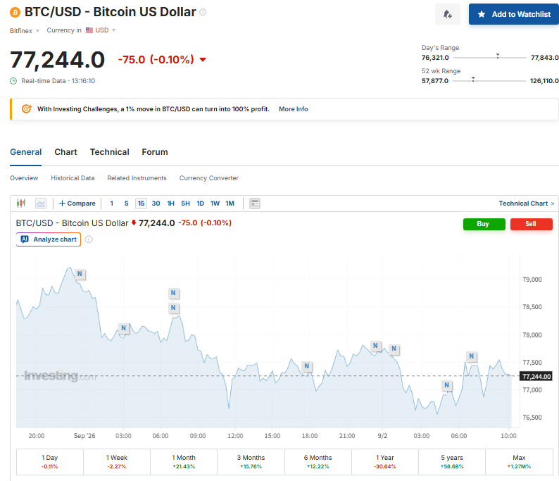559x481 pixels.
Task: Click the US flag icon next to USD
Action: [89, 30]
